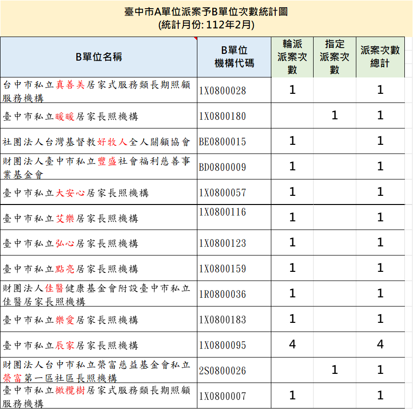Viewport: 413px width, 409px height.
Task: Click the 弘心居家長照機構 cell
Action: pyautogui.click(x=99, y=243)
